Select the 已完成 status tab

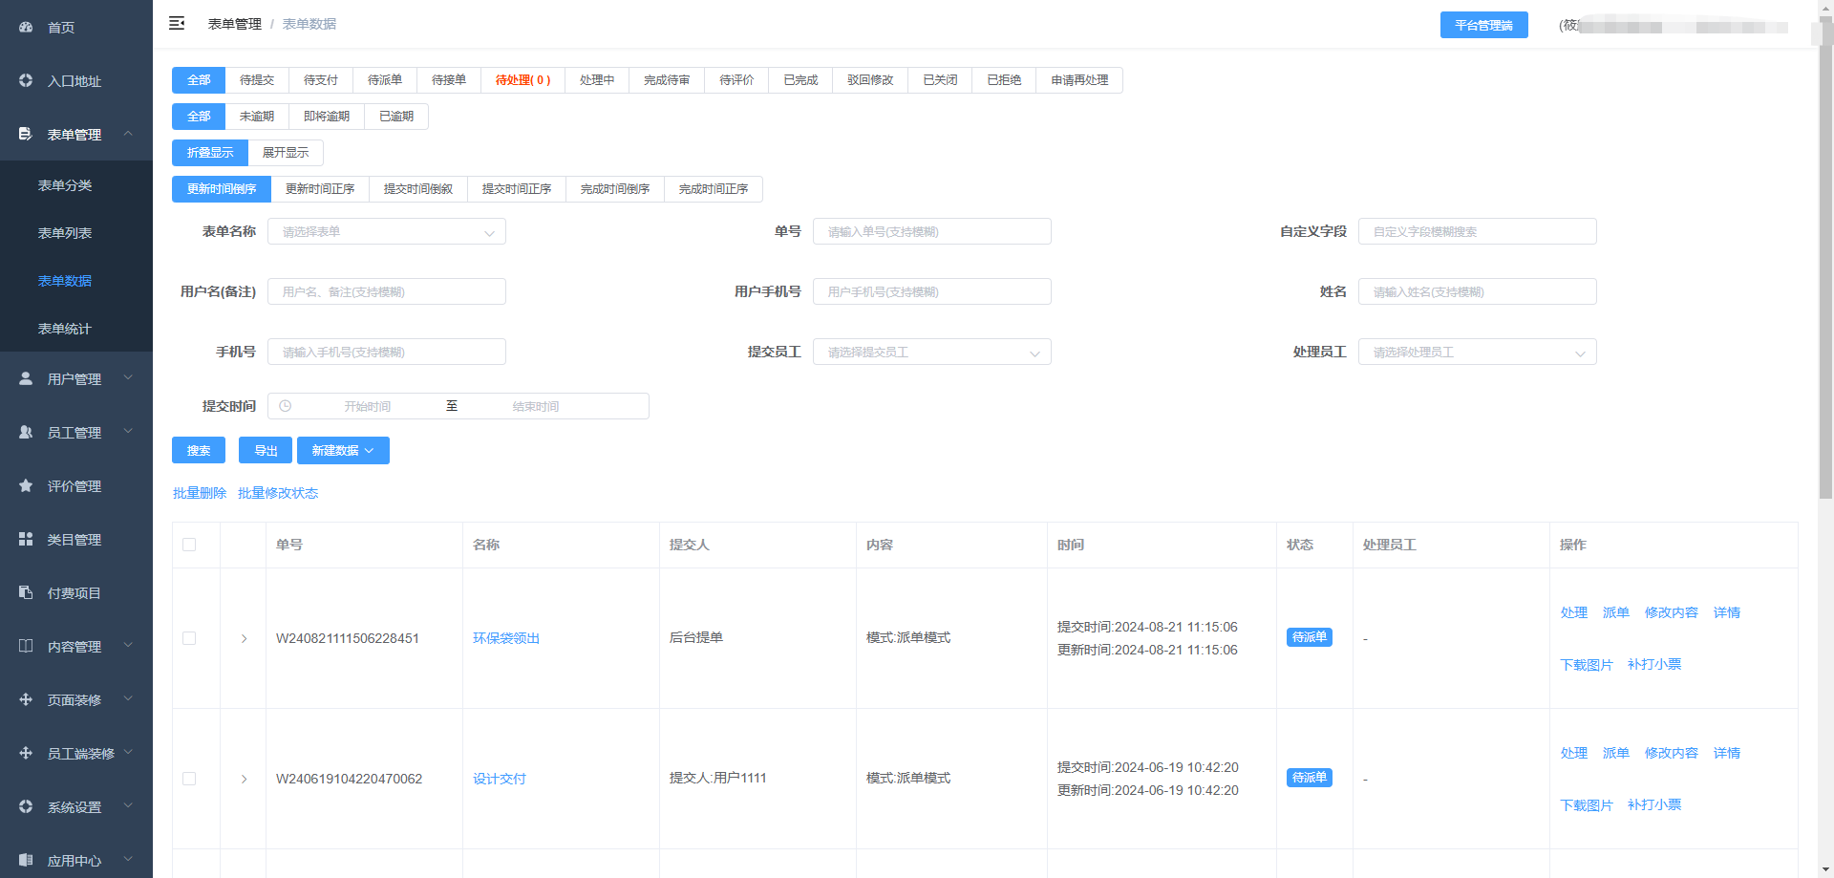coord(800,80)
